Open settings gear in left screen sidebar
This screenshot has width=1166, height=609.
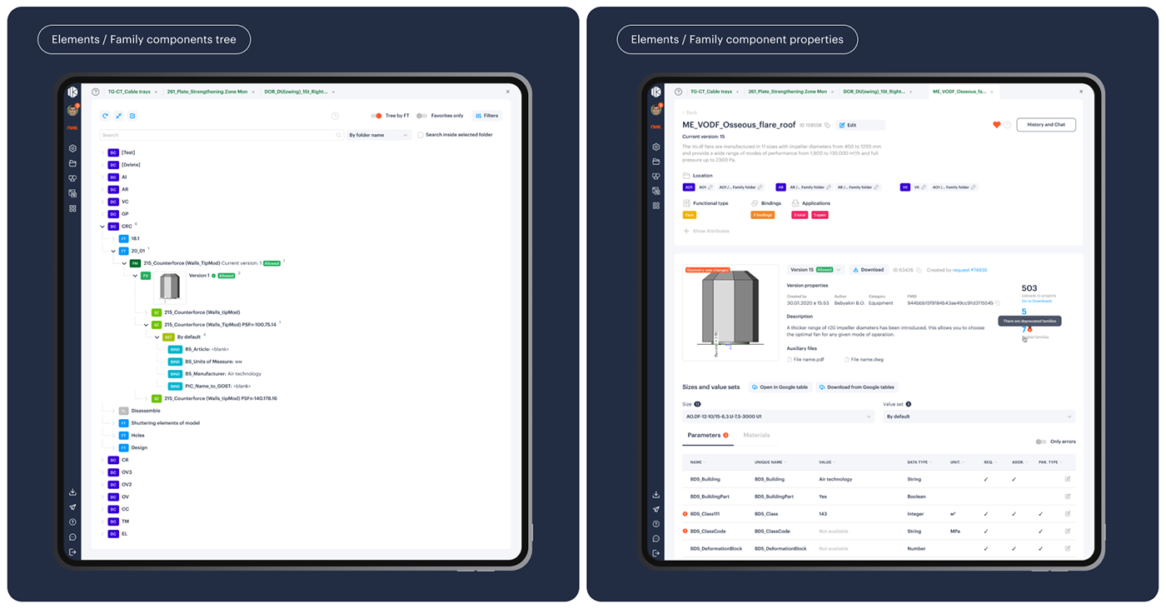pos(73,147)
